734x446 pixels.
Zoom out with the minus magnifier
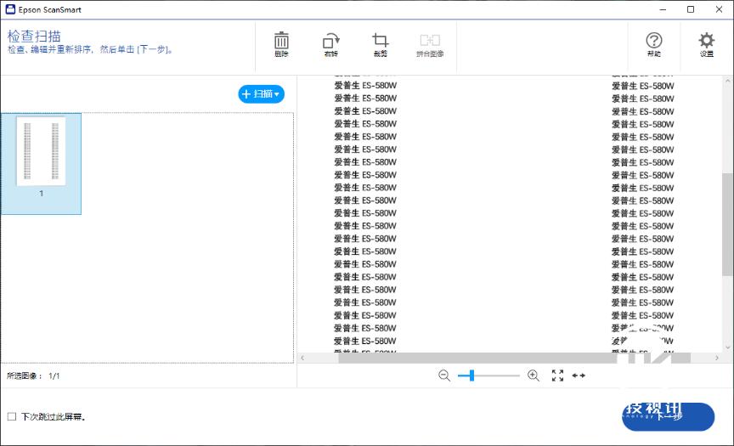coord(444,375)
